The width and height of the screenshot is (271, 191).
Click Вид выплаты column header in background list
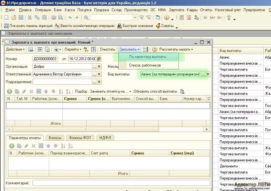click(x=241, y=51)
